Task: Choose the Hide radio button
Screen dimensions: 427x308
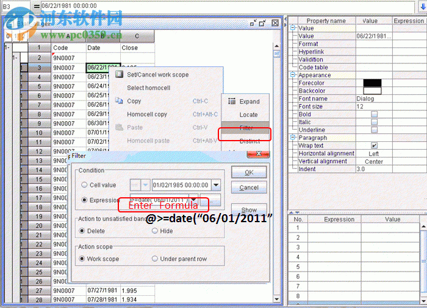Action: coord(155,231)
